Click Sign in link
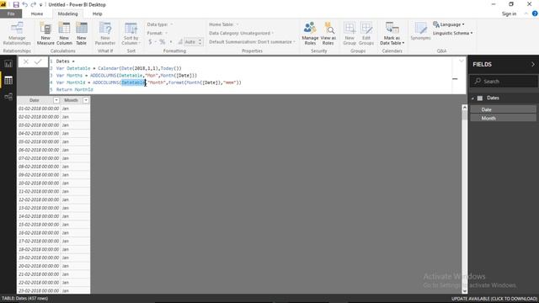Viewport: 539px width, 303px height. 509,13
